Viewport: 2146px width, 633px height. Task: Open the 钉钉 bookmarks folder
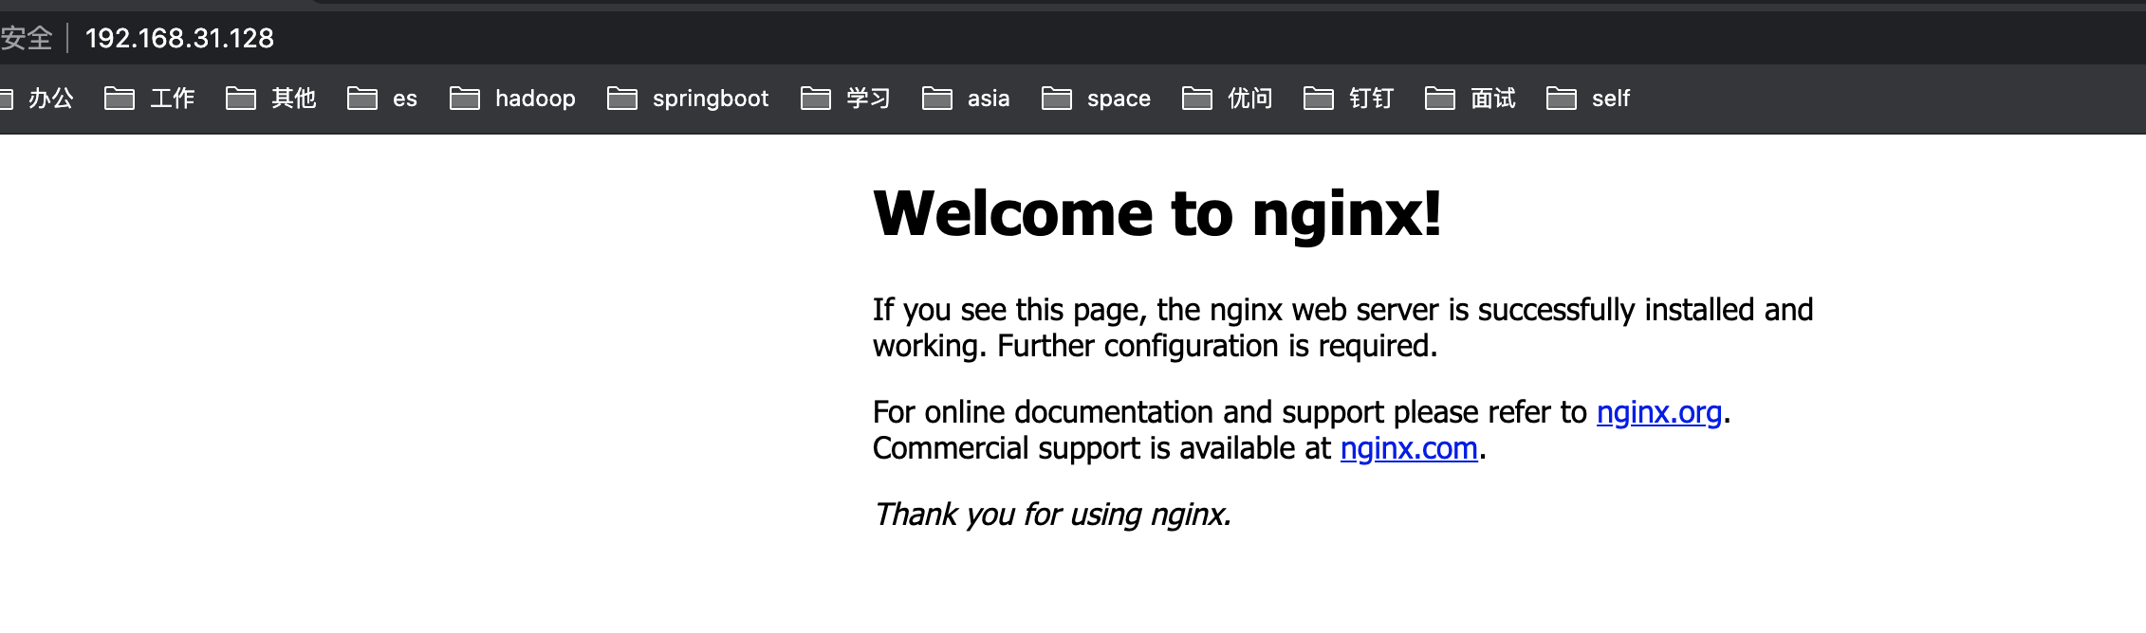pyautogui.click(x=1349, y=99)
